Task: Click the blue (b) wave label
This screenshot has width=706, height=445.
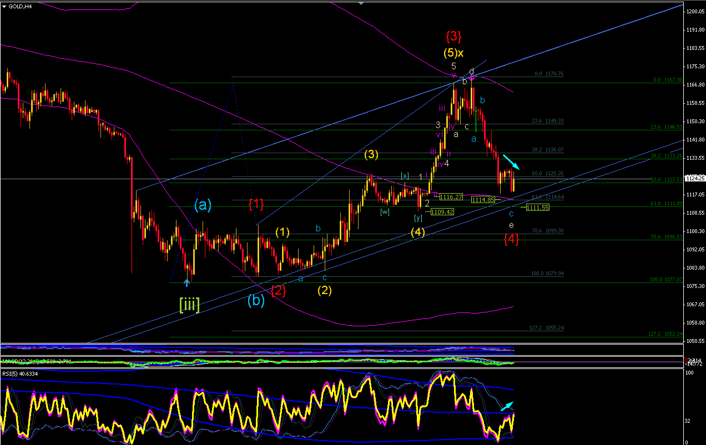Action: (x=256, y=300)
